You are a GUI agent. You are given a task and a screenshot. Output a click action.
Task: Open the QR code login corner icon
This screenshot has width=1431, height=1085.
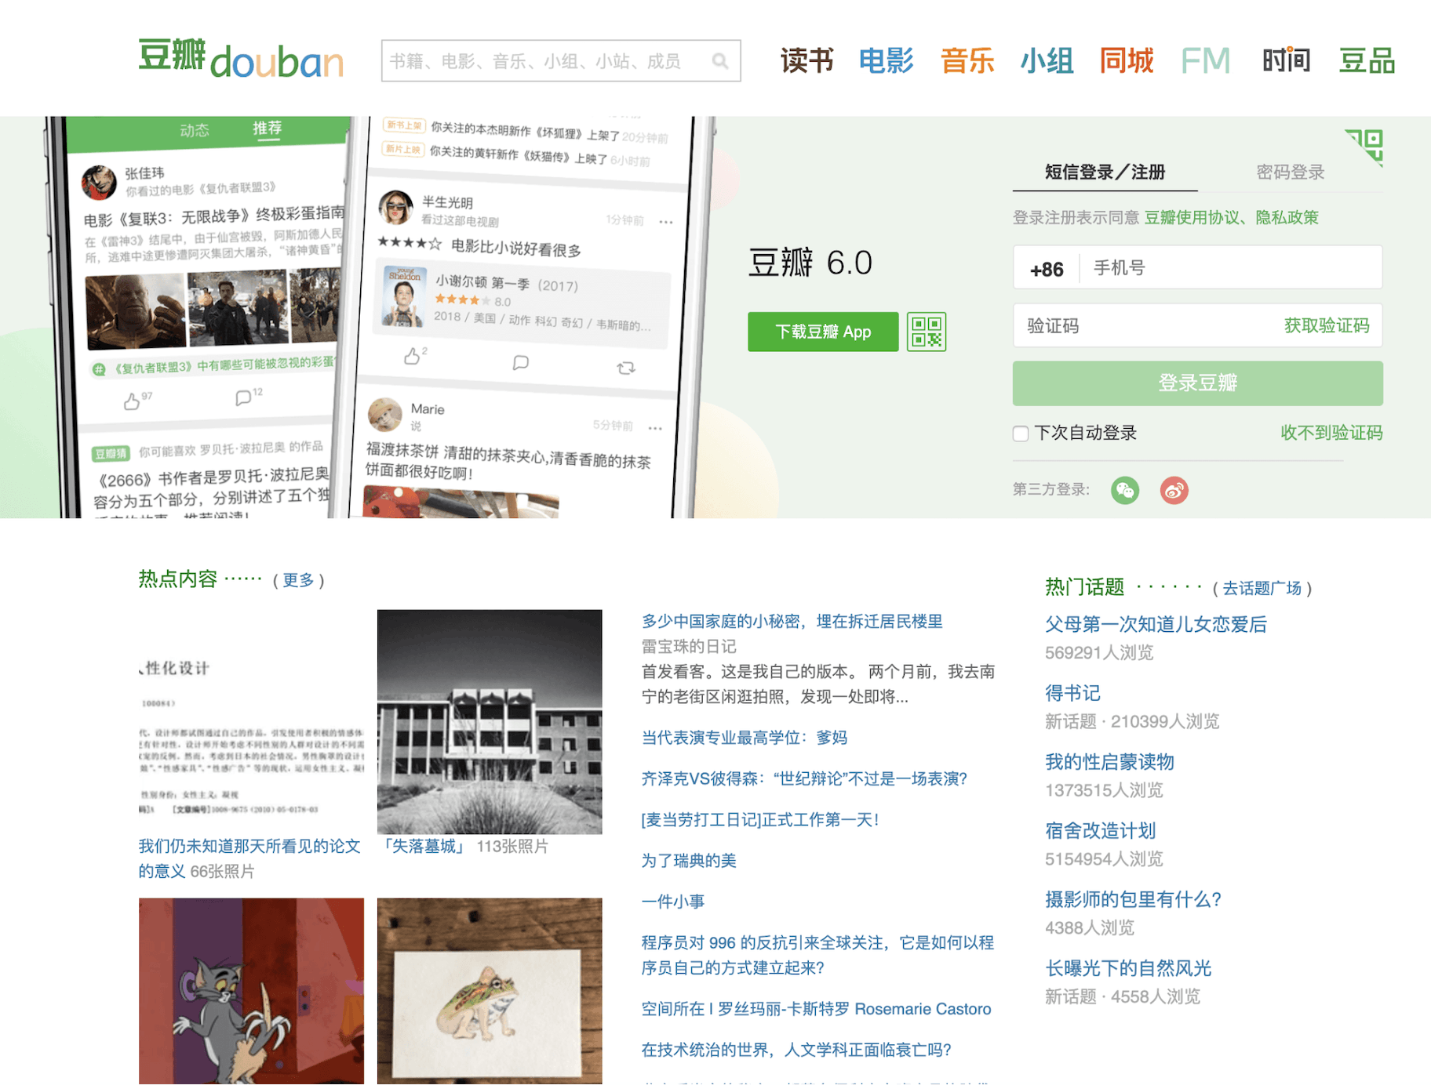coord(1367,145)
